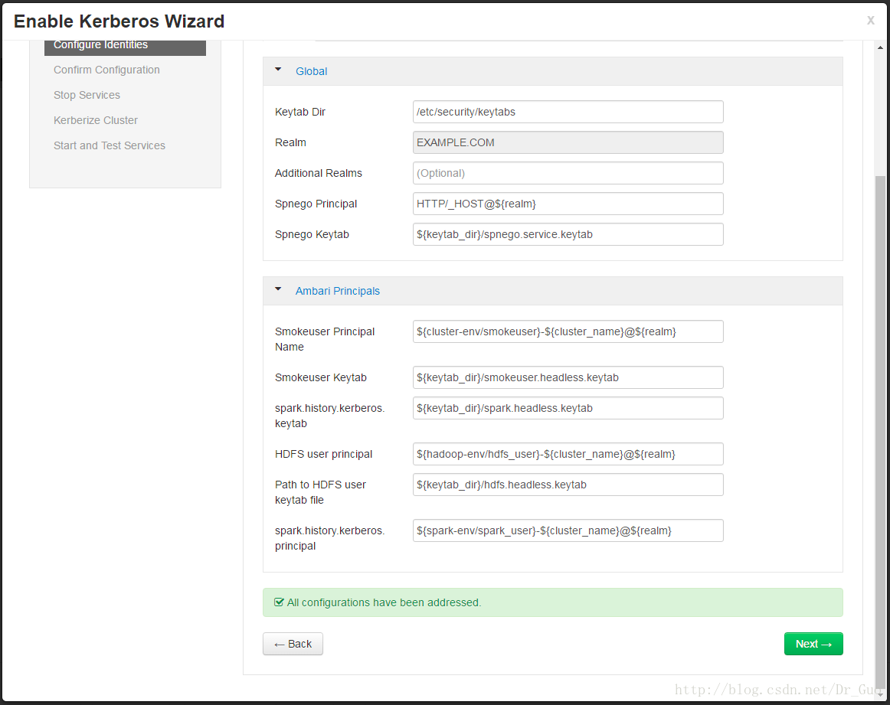Edit the Path to HDFS user keytab field
The image size is (890, 705).
pyautogui.click(x=568, y=485)
